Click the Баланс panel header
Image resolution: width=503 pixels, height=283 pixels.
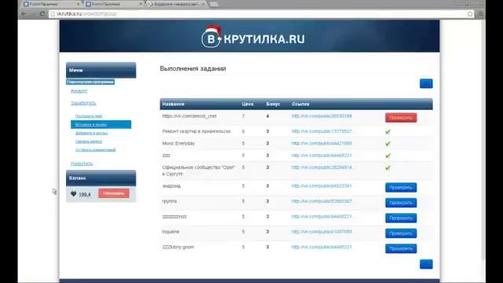click(x=101, y=178)
